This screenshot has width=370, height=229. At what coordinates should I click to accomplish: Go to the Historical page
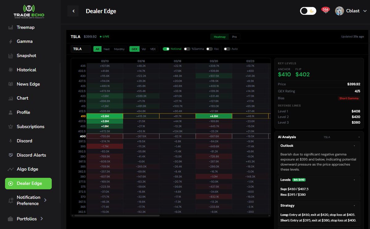pos(27,70)
